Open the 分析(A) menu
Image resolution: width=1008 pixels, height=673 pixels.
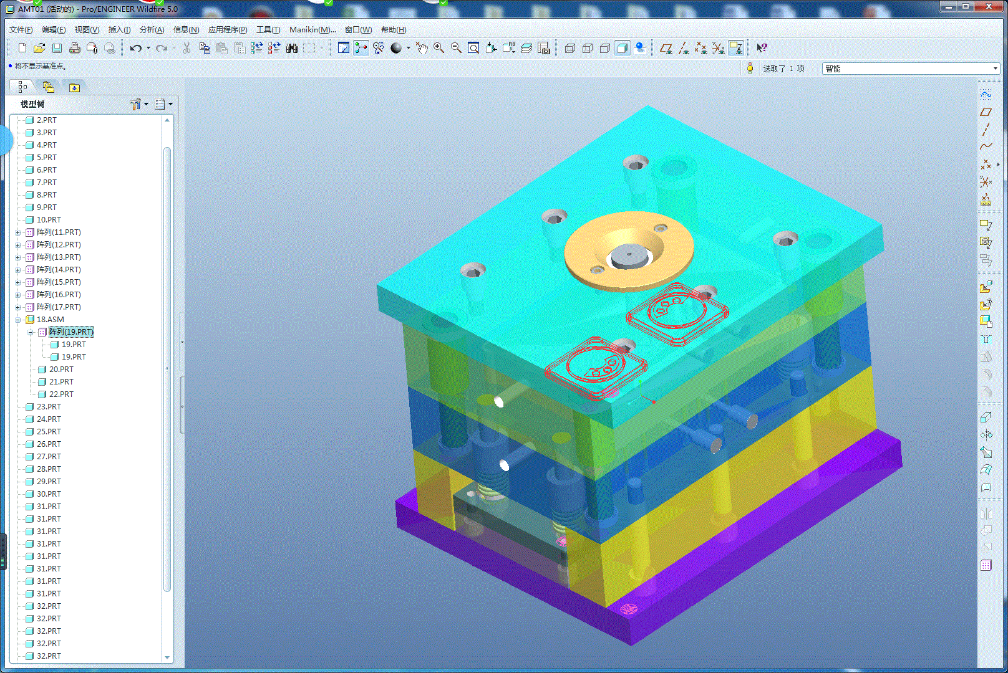[152, 29]
